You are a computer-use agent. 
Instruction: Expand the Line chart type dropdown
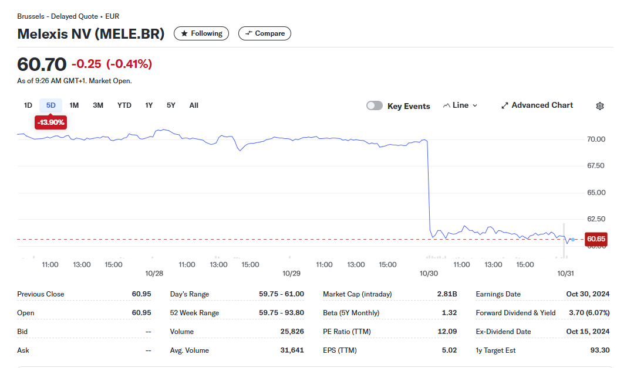coord(474,105)
